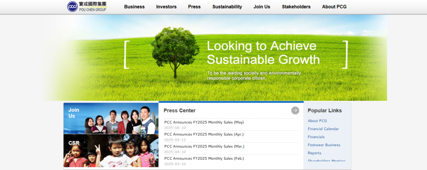The height and width of the screenshot is (170, 427).
Task: Click the Press Center arrow icon
Action: tap(295, 110)
